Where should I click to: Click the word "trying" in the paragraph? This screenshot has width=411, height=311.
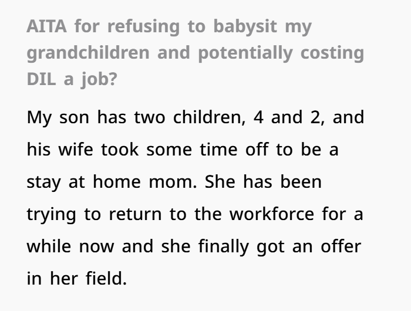click(52, 215)
